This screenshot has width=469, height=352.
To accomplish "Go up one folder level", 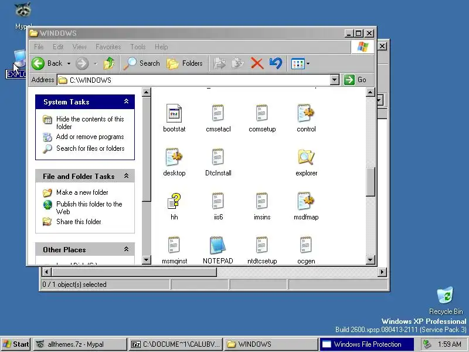I will 109,63.
